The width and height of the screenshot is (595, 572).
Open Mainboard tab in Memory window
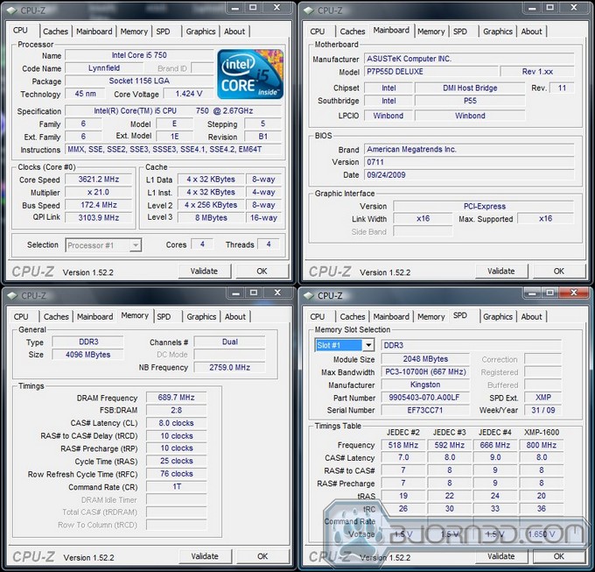(x=94, y=317)
